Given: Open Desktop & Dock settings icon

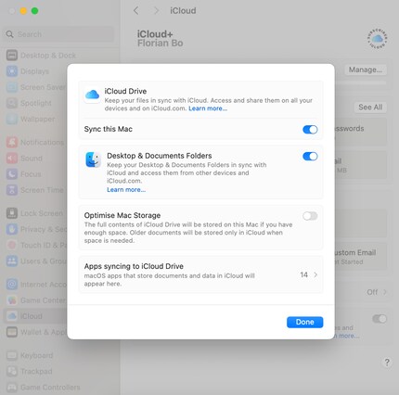Looking at the screenshot, I should (x=12, y=56).
